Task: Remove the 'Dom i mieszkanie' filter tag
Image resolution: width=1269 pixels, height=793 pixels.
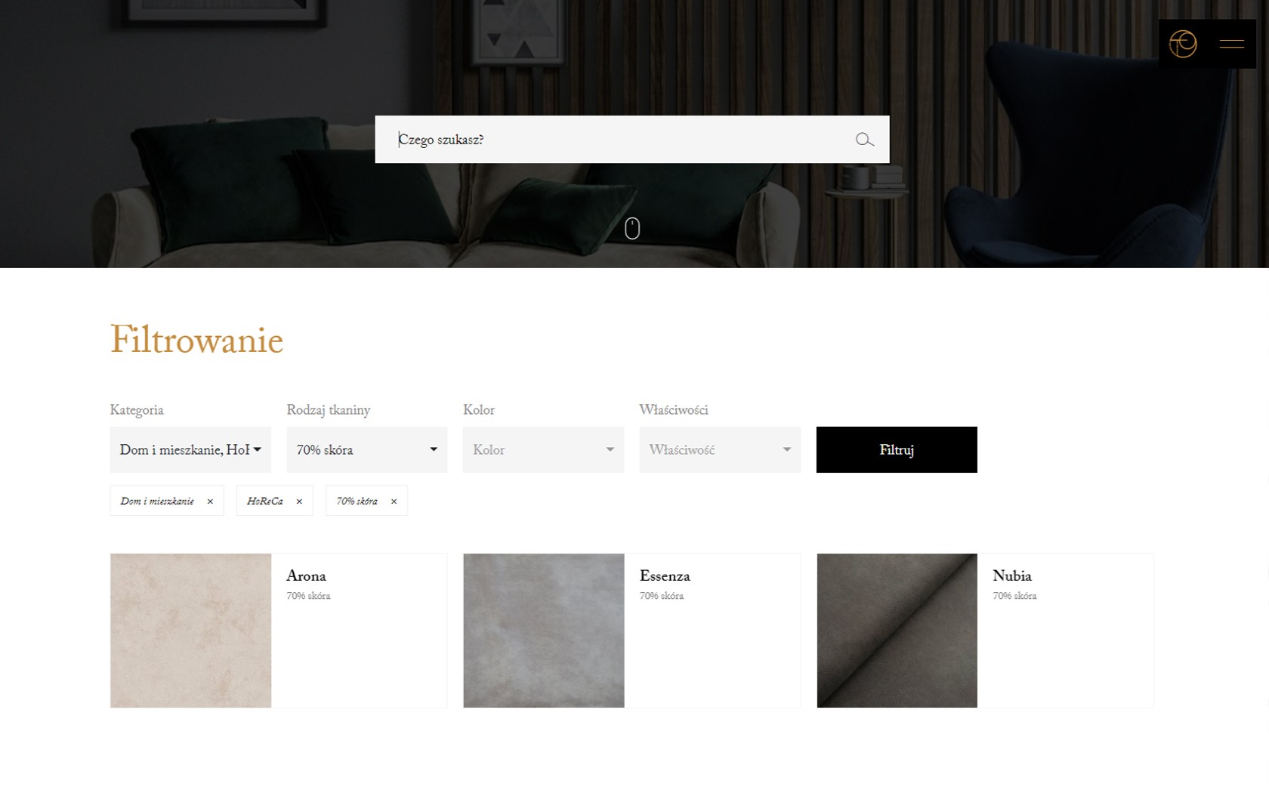Action: point(210,501)
